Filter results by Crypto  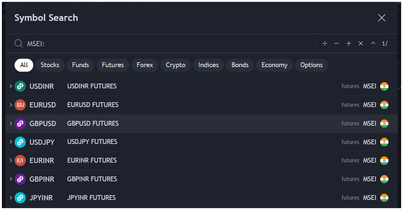point(175,65)
